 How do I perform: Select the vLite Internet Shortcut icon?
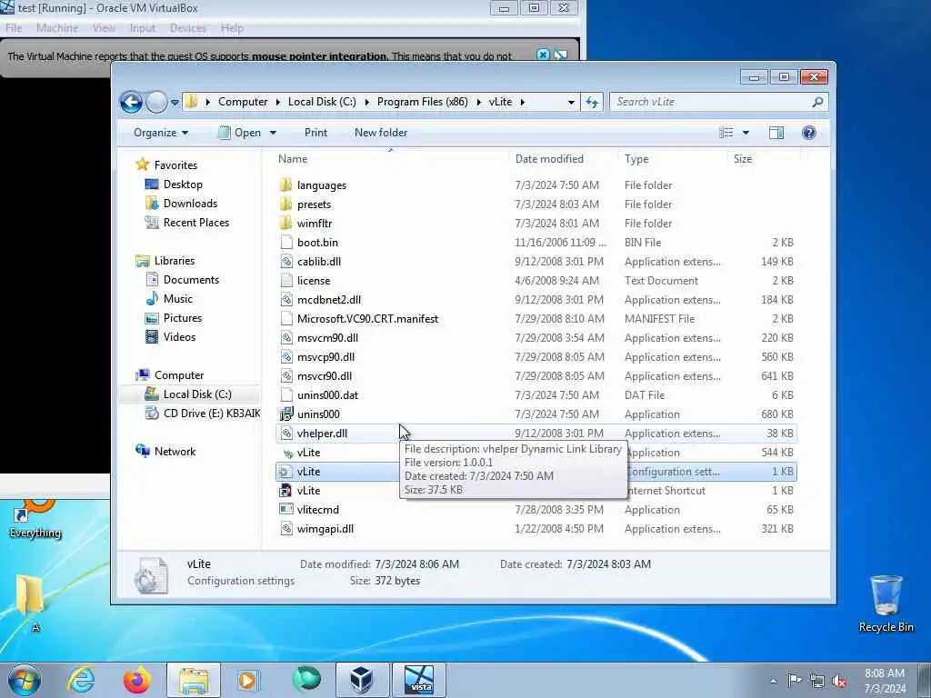pos(286,491)
